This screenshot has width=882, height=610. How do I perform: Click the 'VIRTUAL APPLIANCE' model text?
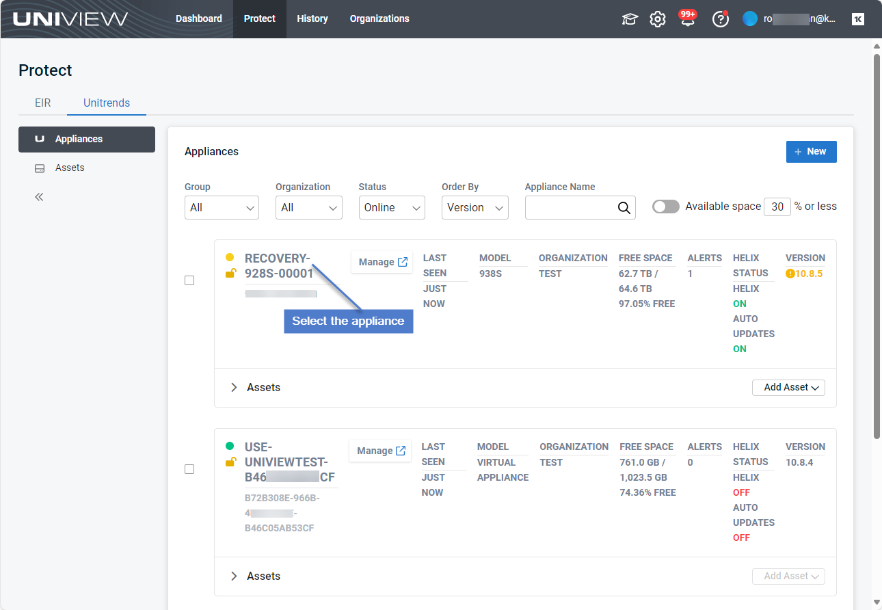pos(503,470)
